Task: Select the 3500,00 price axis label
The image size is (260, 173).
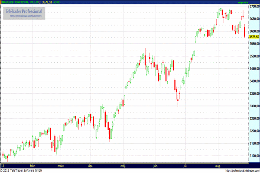Action: [x=253, y=56]
